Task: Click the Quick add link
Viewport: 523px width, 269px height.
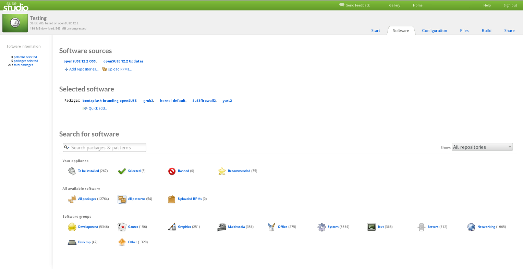Action: (x=98, y=108)
